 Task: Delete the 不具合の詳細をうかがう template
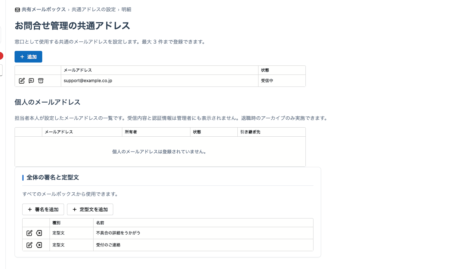(x=39, y=233)
